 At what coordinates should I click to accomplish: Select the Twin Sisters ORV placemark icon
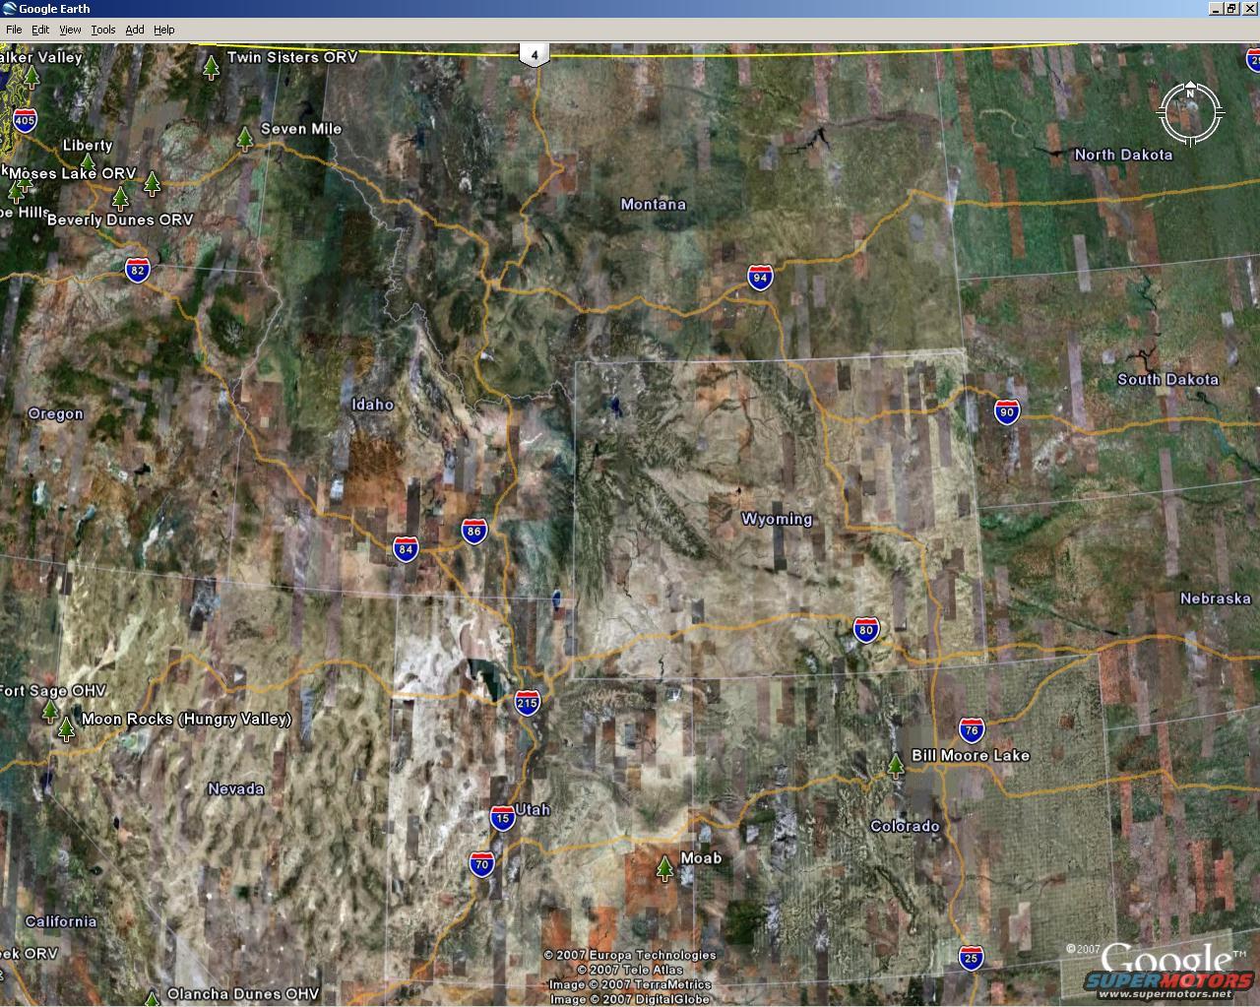tap(211, 67)
